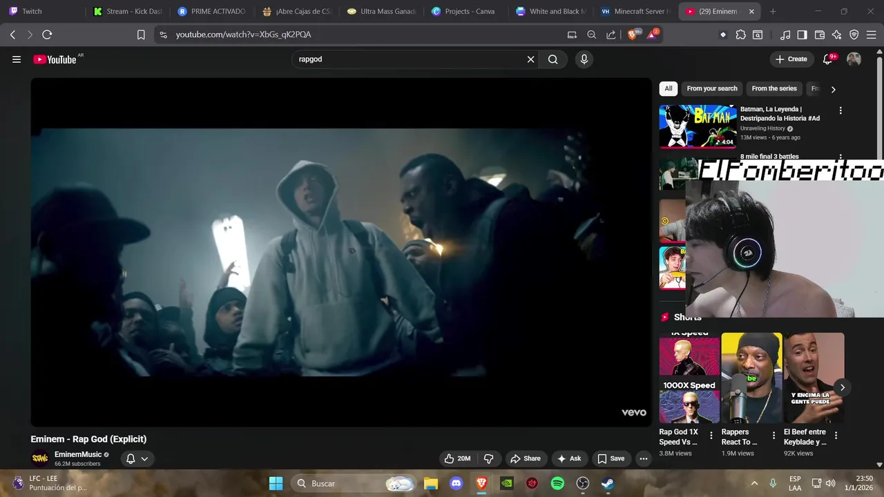Open EminemMusic channel name link
The height and width of the screenshot is (497, 884).
(78, 455)
